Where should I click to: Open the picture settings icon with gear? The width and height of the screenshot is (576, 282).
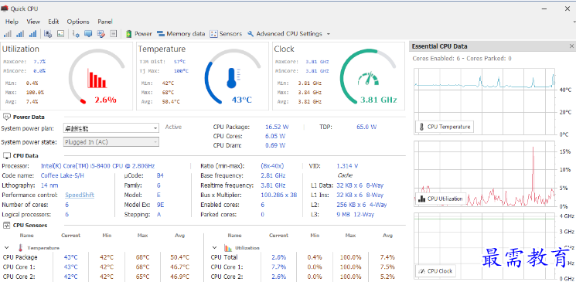coord(48,34)
